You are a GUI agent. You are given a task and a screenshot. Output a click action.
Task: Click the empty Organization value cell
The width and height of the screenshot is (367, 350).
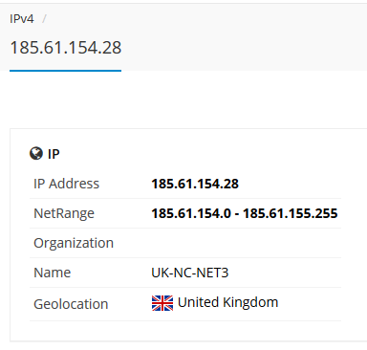point(246,243)
